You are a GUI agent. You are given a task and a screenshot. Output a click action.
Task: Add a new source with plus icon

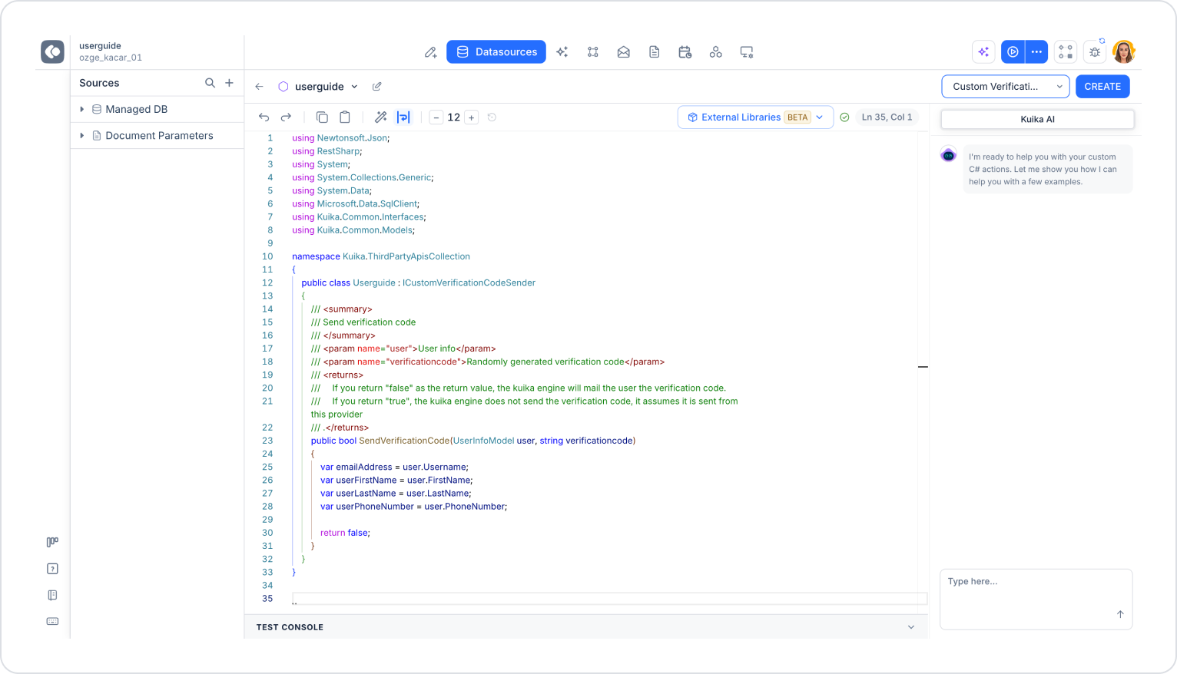pos(229,83)
